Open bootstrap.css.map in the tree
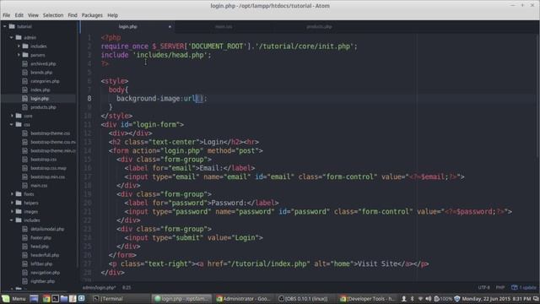The image size is (540, 304). (x=48, y=168)
